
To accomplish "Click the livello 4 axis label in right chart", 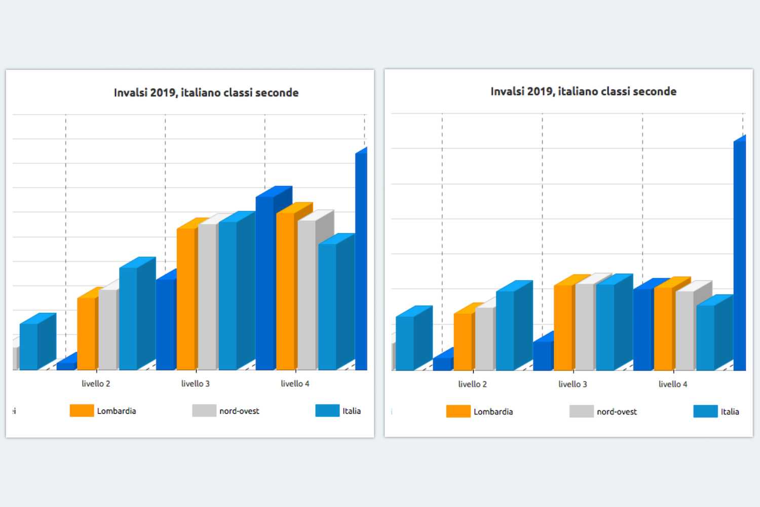I will (673, 384).
